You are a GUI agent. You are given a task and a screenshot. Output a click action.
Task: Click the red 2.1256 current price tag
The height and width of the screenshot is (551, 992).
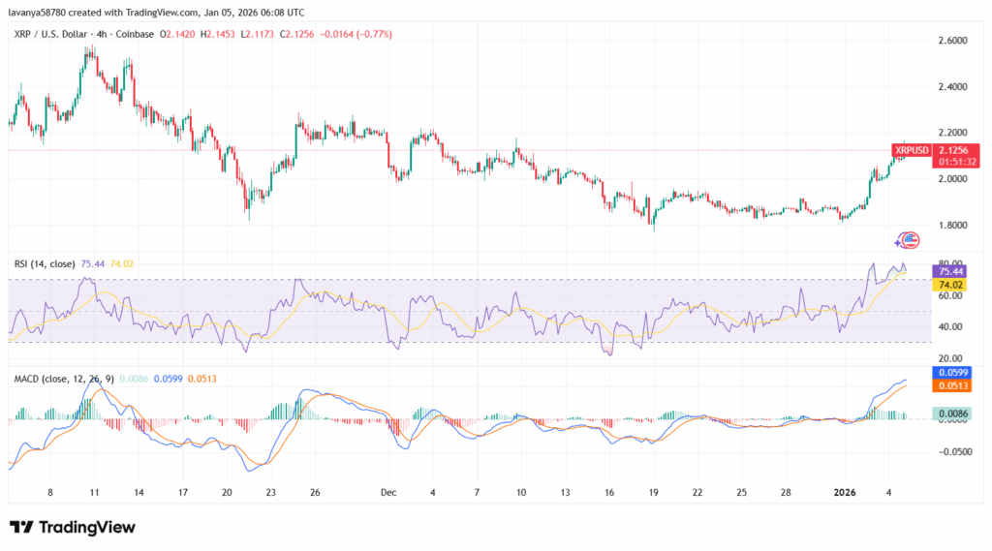click(x=959, y=150)
